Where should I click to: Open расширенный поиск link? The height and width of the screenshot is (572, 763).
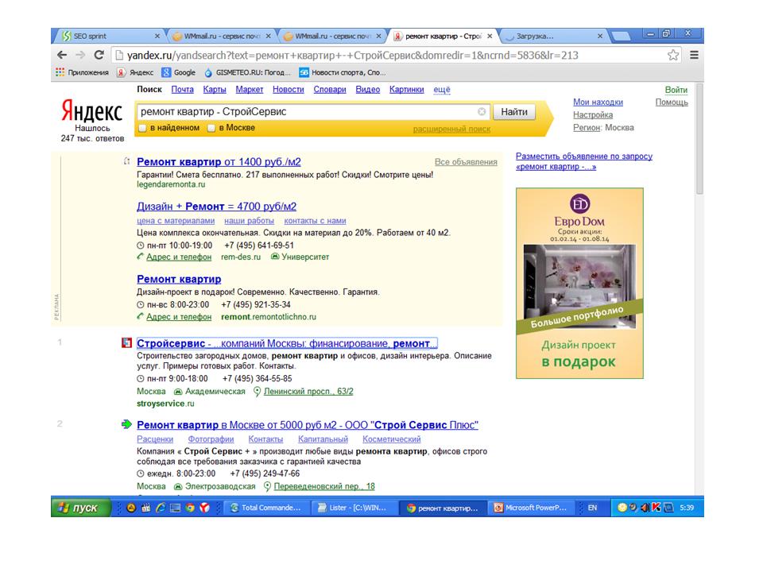pos(451,129)
